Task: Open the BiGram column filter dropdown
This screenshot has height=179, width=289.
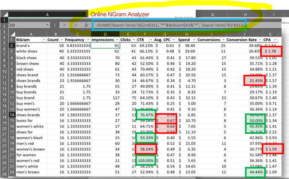Action: 44,40
